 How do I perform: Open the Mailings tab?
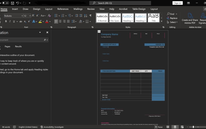click(78, 9)
